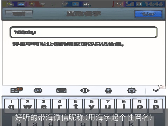Focus the name input field
This screenshot has height=126, width=168.
pyautogui.click(x=84, y=32)
